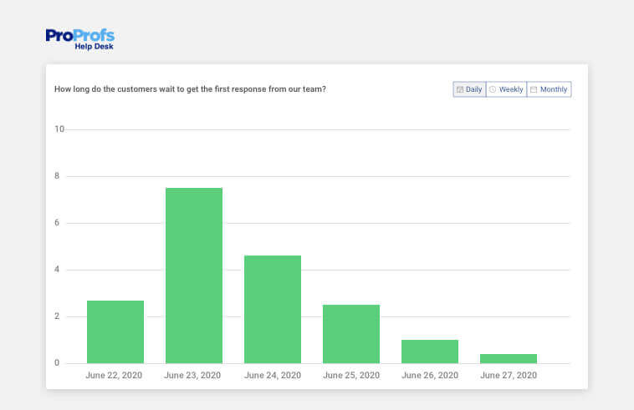Viewport: 634px width, 410px height.
Task: Select the Monthly view label
Action: (x=553, y=89)
